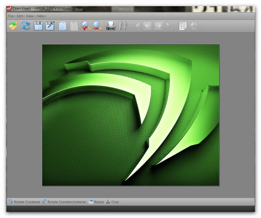Zoom out with the minus magnifier
The height and width of the screenshot is (218, 261).
click(98, 26)
